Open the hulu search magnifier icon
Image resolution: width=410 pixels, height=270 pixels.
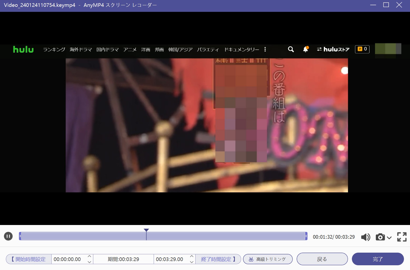[291, 49]
